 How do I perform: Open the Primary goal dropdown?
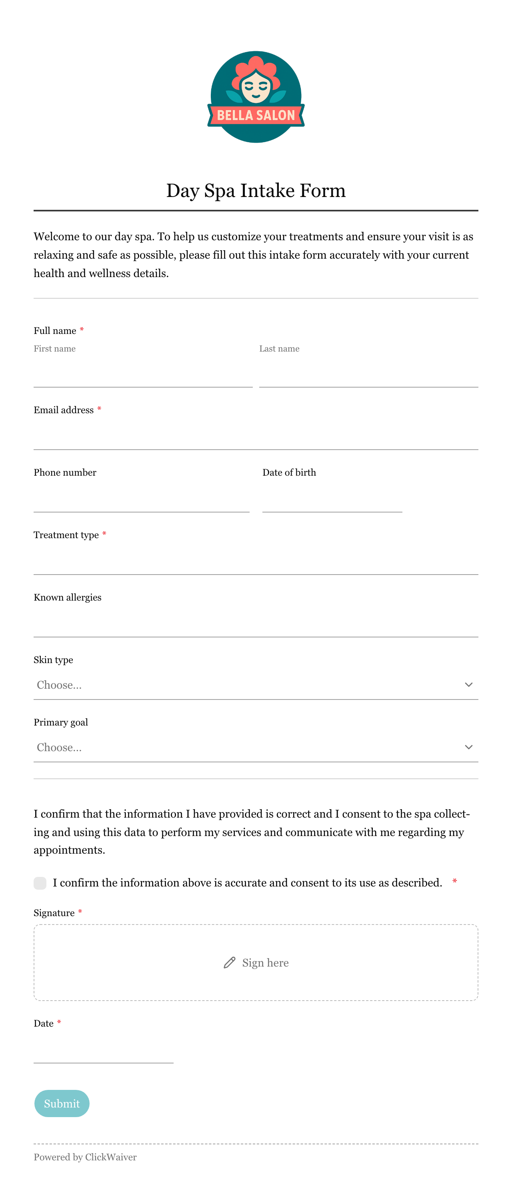tap(256, 747)
